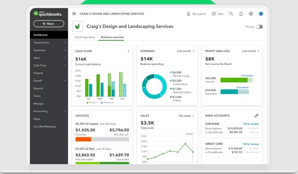Click the QuickBooks logo
Screen dimensions: 298x174
tap(47, 14)
